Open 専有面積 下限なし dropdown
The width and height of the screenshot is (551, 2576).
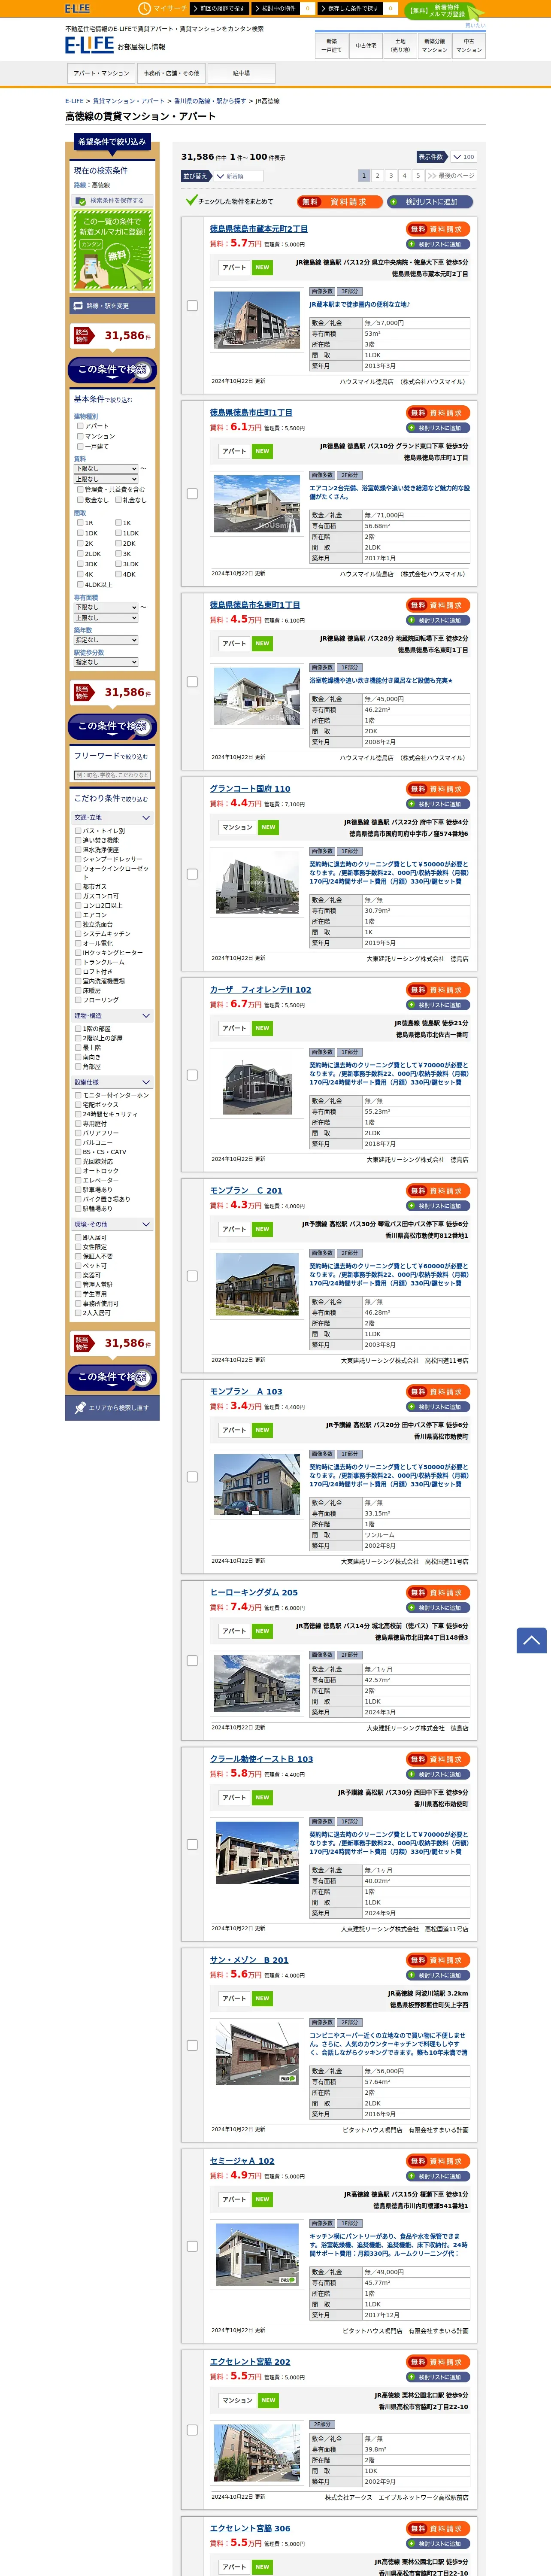tap(106, 607)
